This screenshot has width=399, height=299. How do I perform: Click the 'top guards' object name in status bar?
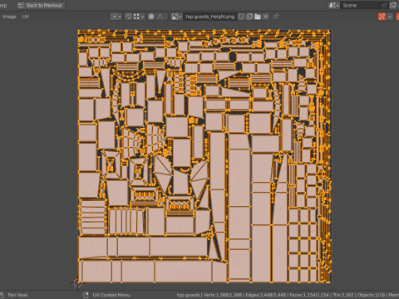pyautogui.click(x=188, y=295)
